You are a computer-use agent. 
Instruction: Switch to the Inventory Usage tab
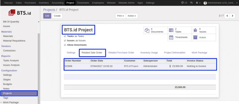(x=149, y=53)
